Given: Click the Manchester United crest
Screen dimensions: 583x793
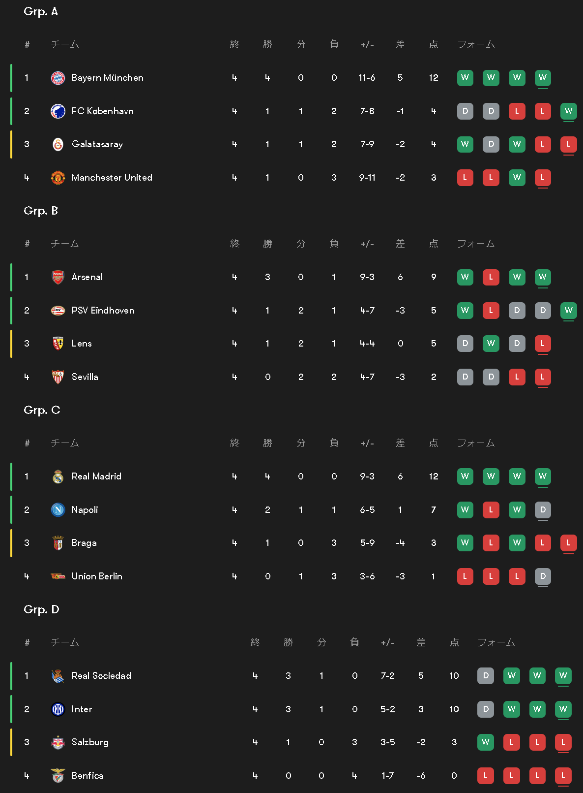Looking at the screenshot, I should coord(58,178).
